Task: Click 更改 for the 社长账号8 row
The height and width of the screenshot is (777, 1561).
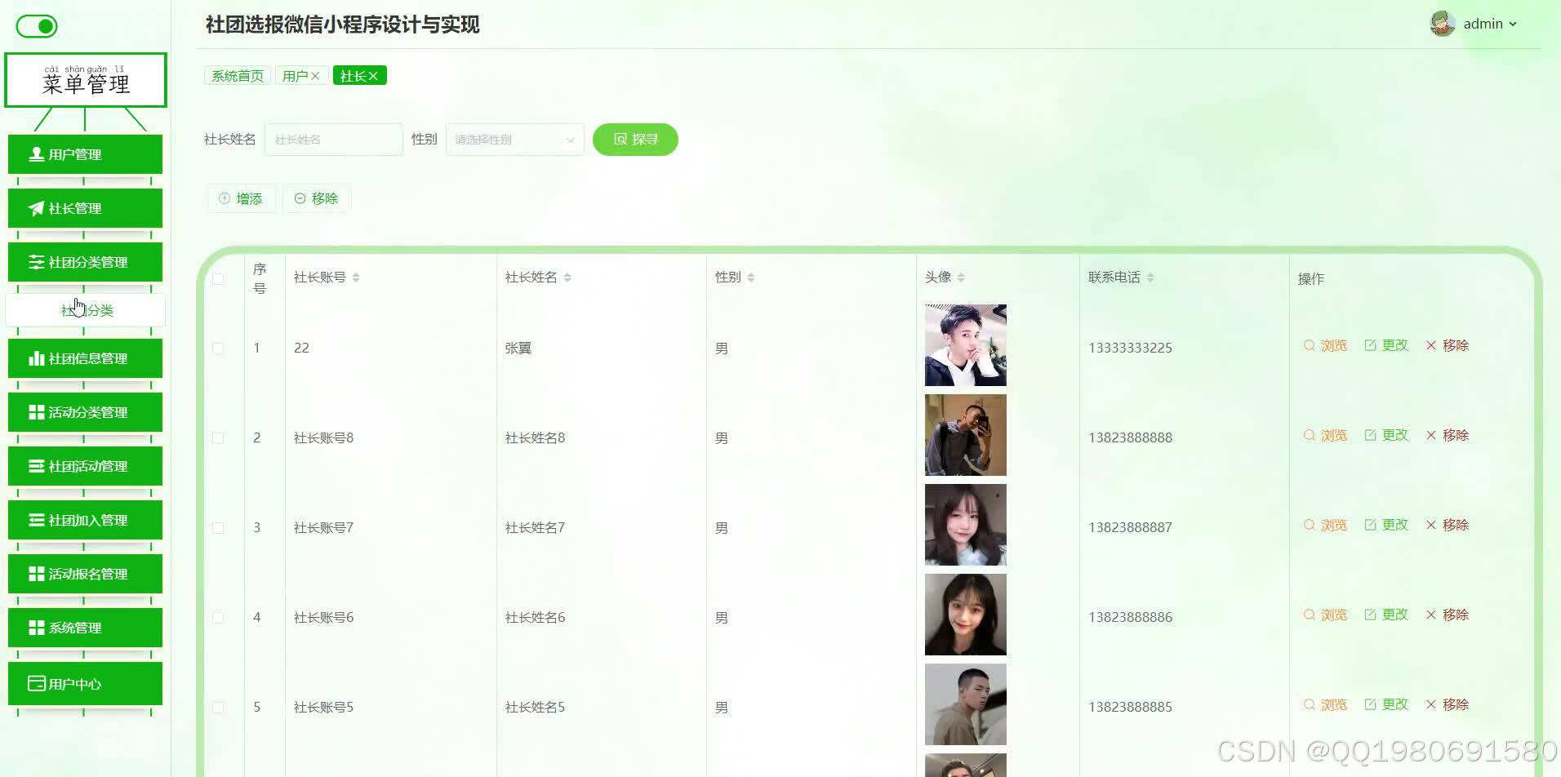Action: 1386,435
